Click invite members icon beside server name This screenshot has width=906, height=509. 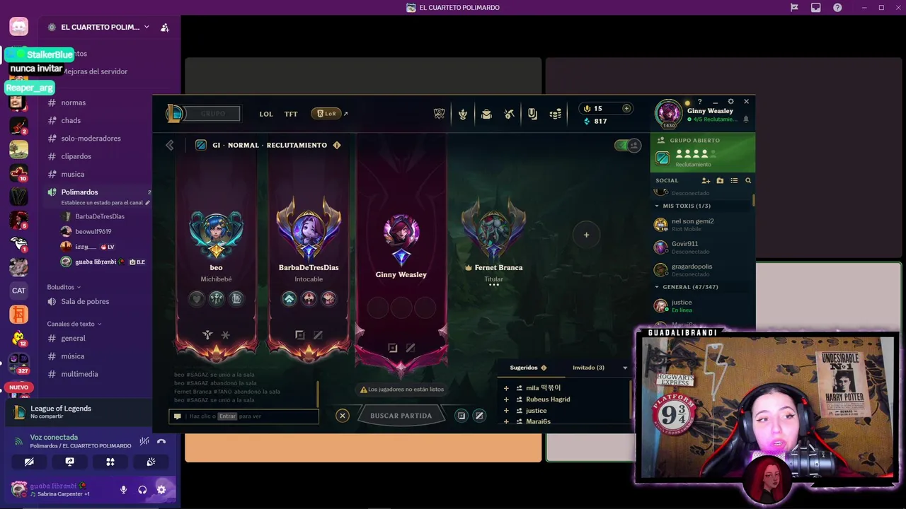[165, 28]
